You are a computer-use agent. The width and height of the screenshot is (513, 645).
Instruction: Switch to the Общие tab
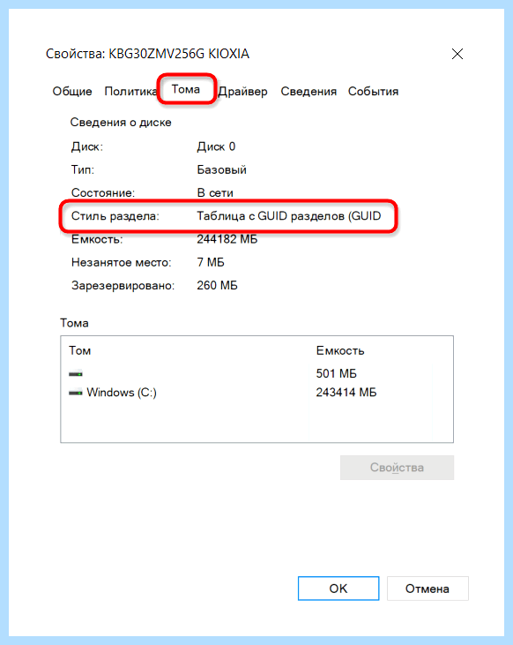coord(72,91)
